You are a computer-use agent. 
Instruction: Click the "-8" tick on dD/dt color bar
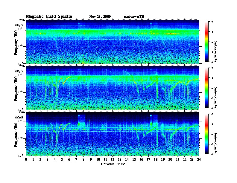212,98
